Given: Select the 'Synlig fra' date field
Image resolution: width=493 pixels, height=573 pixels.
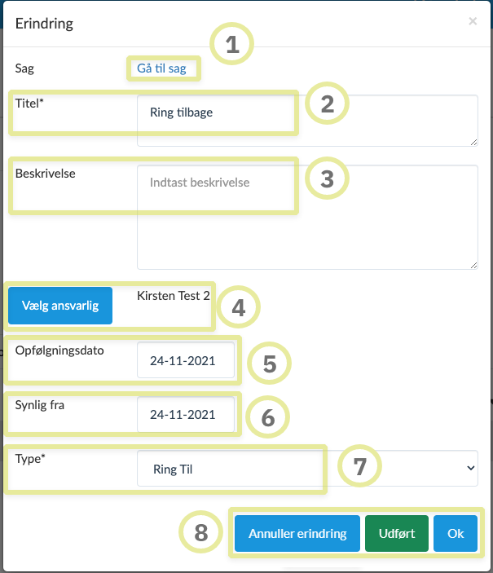Looking at the screenshot, I should [x=186, y=414].
